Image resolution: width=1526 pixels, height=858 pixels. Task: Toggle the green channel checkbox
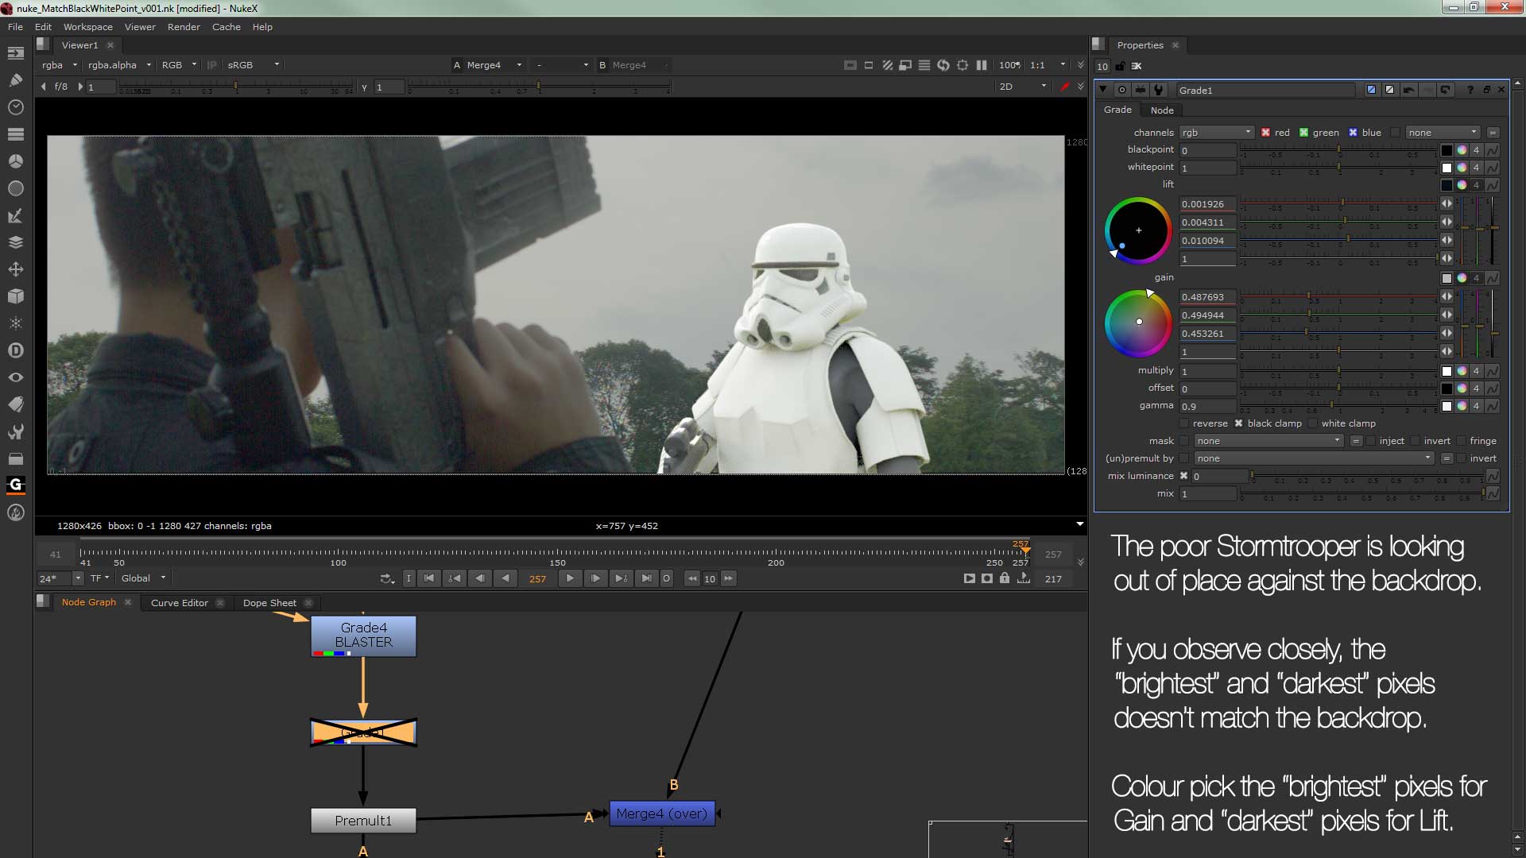pyautogui.click(x=1303, y=133)
